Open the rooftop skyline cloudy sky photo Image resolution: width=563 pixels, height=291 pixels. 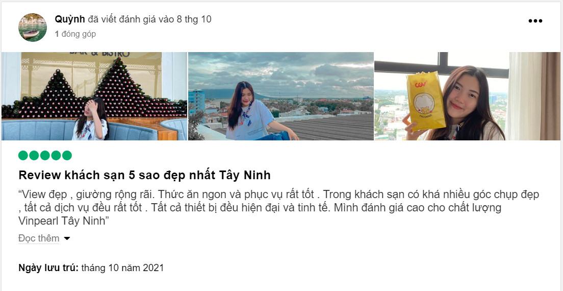(281, 96)
